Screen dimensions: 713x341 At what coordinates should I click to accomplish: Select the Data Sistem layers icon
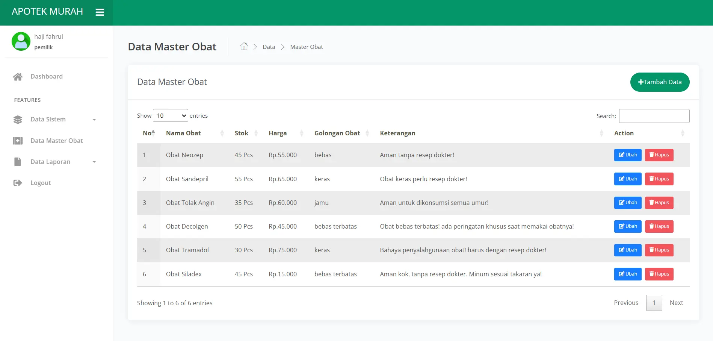point(18,119)
